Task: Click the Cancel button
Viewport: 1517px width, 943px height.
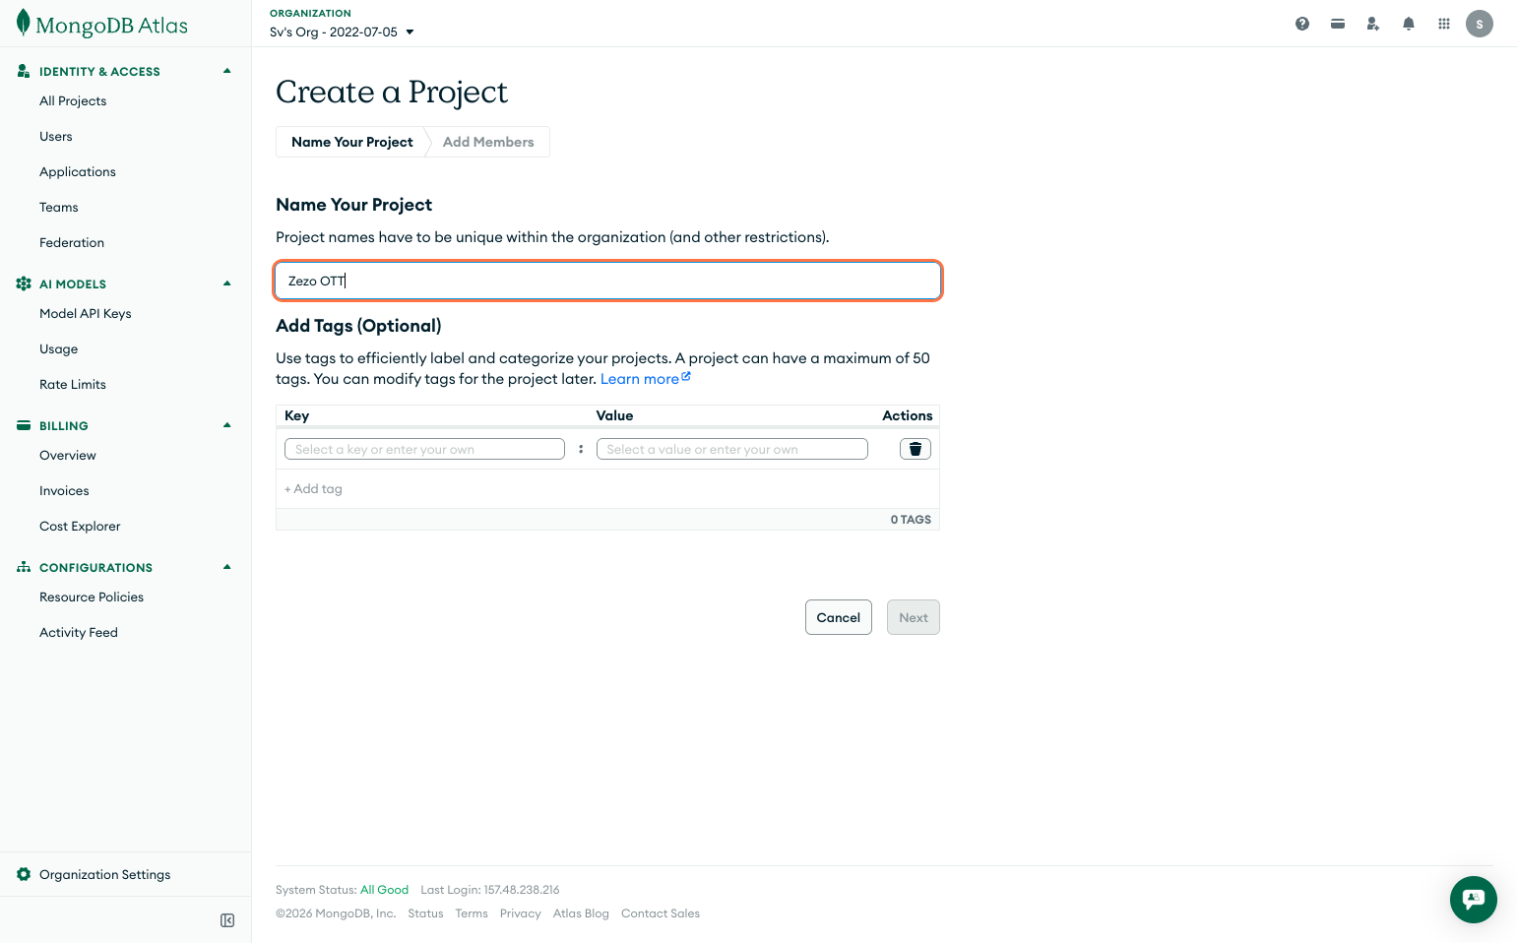Action: click(x=838, y=617)
